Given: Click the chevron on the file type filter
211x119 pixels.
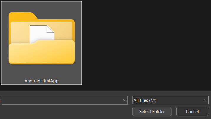Looking at the screenshot, I should pos(205,100).
